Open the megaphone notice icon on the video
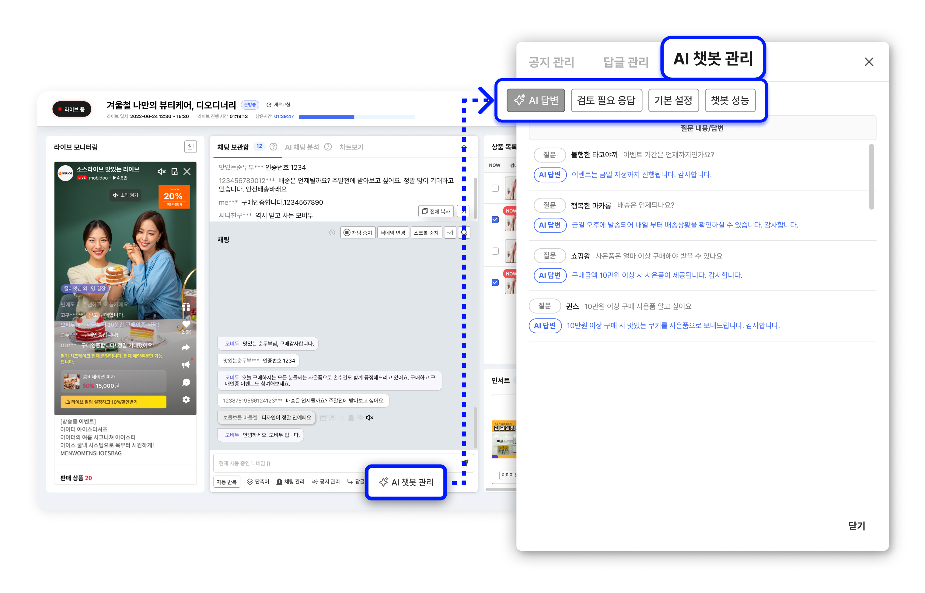Image resolution: width=925 pixels, height=593 pixels. tap(186, 364)
